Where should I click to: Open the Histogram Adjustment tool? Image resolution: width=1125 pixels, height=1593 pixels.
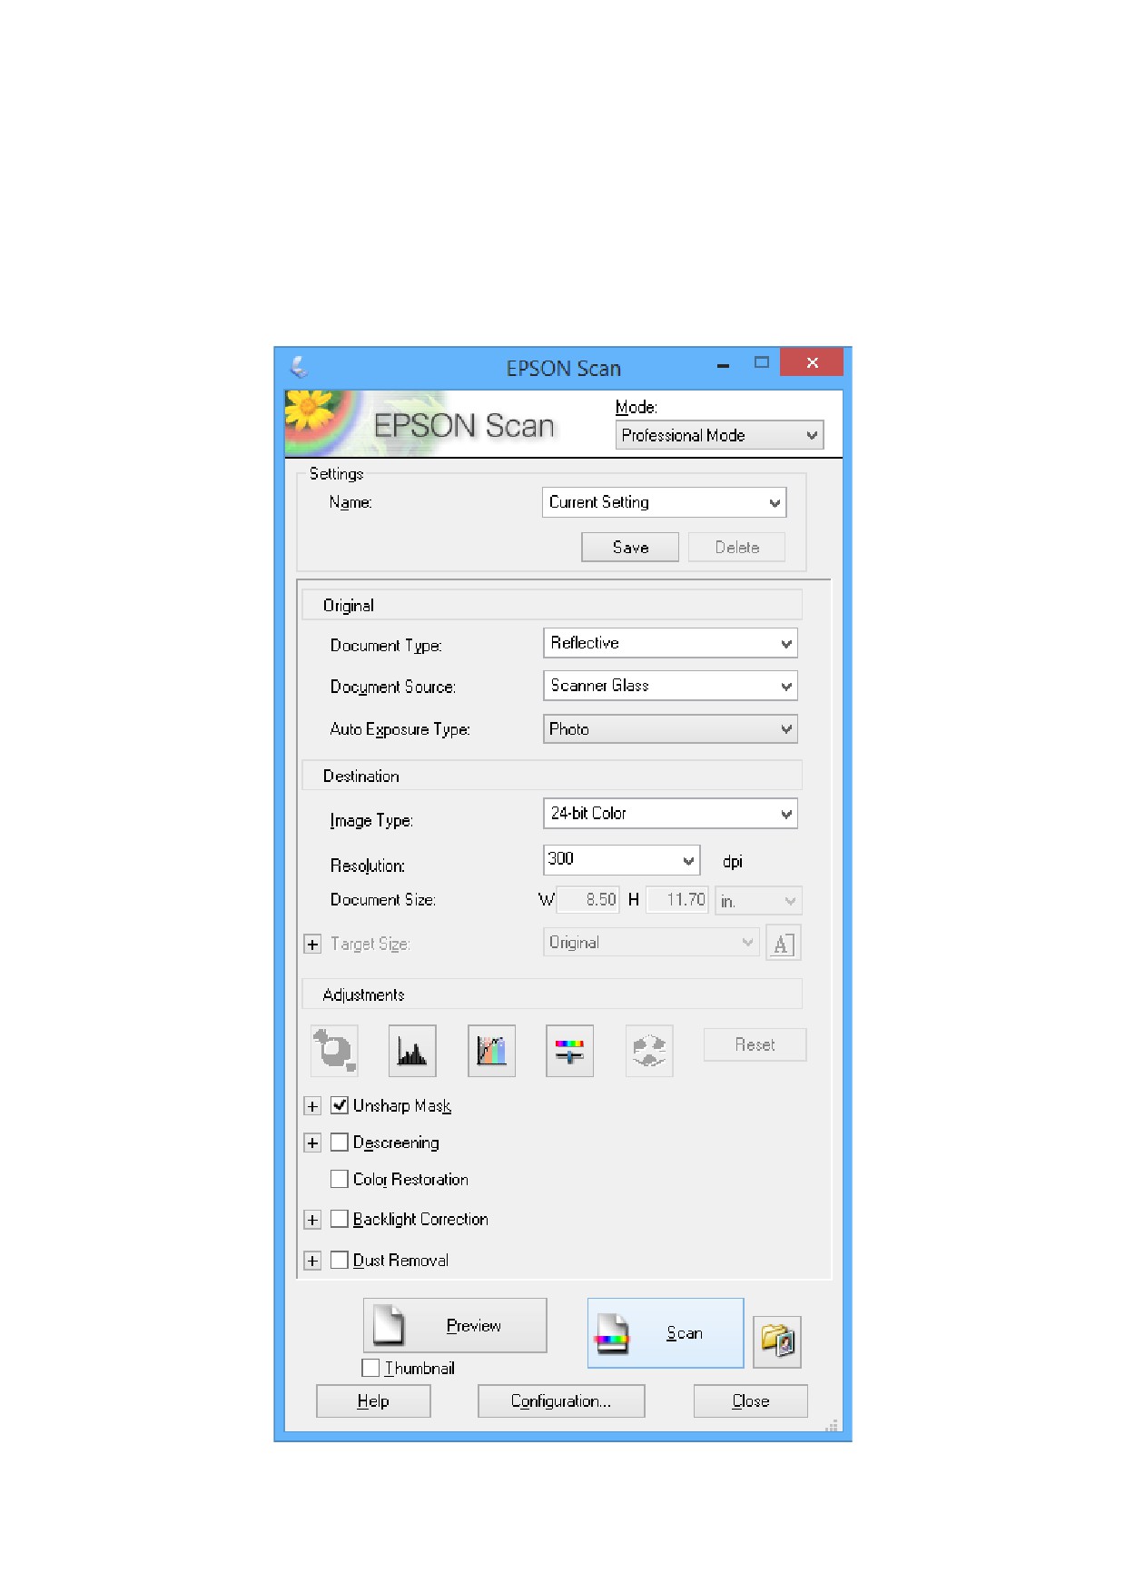(412, 1051)
